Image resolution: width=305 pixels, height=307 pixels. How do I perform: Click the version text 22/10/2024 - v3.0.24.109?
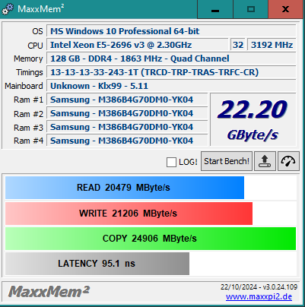click(x=259, y=287)
